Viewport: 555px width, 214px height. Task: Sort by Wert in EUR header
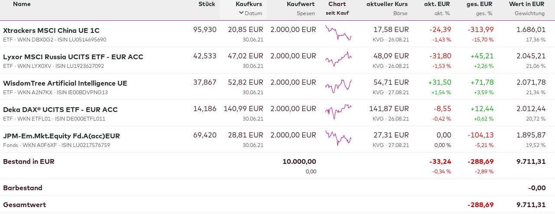coord(526,4)
